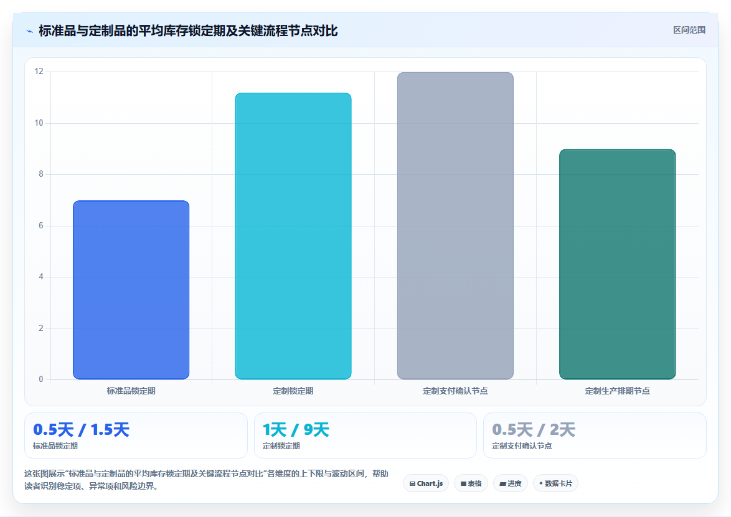Select the Chart.js tag chip
Screen dimensions: 731x517
[426, 483]
